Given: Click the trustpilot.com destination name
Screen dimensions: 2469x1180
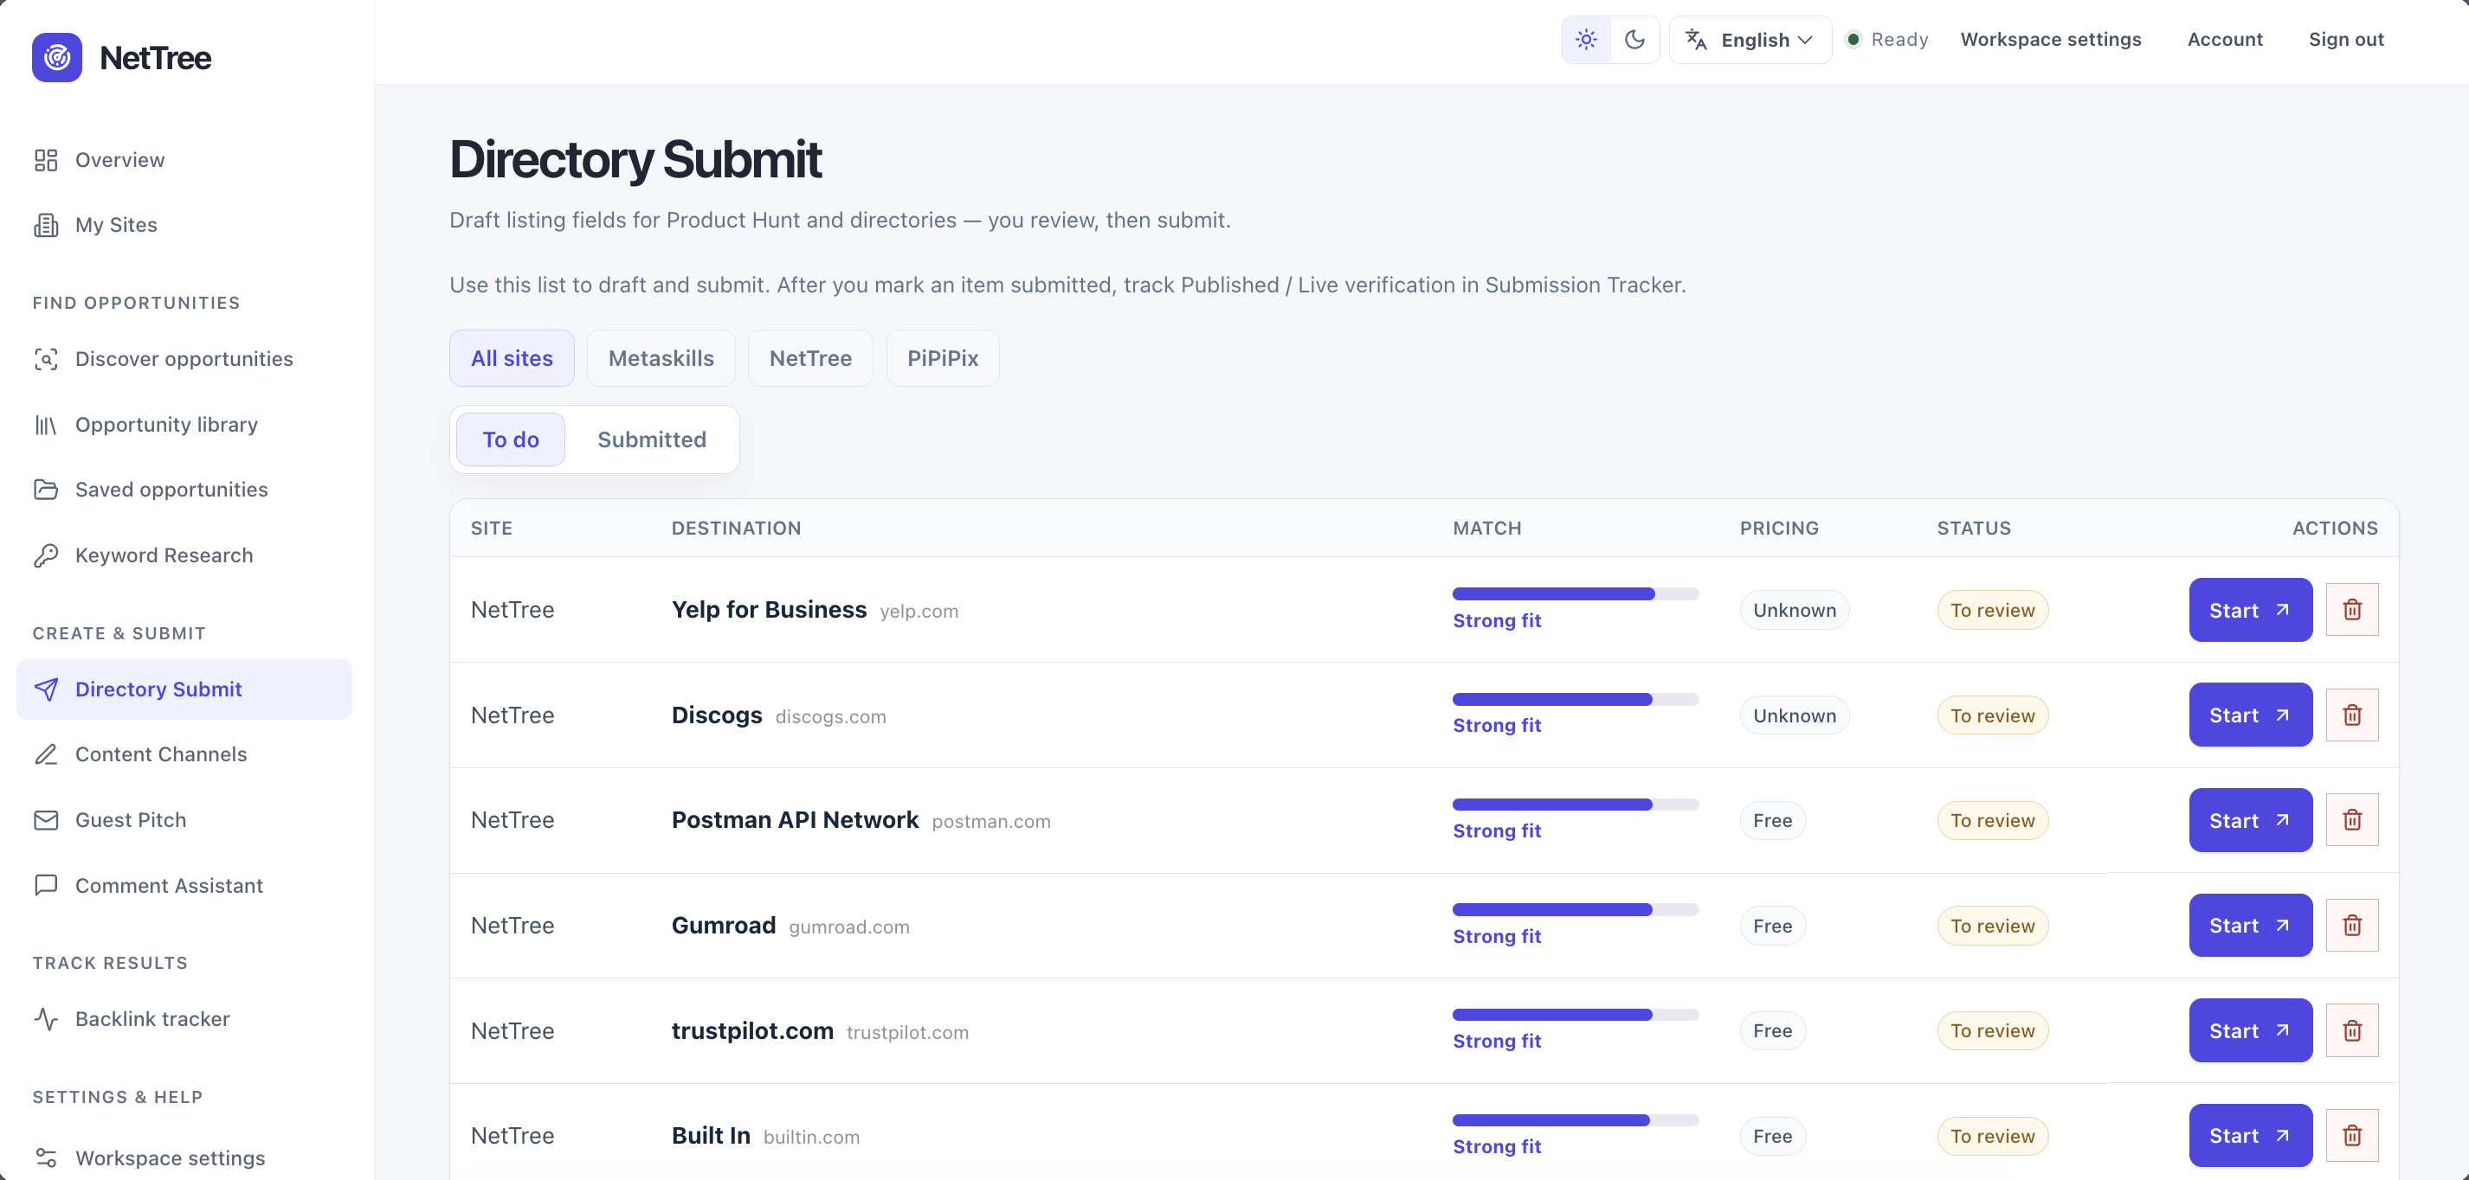Looking at the screenshot, I should click(x=752, y=1031).
